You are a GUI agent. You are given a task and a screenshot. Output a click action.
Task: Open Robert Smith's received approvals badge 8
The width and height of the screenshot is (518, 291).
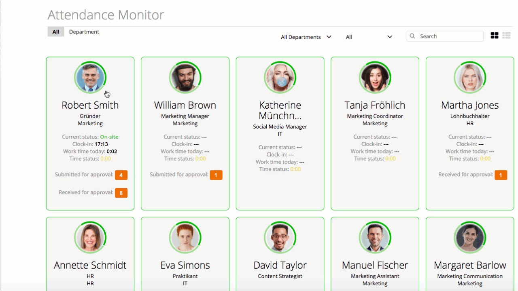tap(121, 193)
